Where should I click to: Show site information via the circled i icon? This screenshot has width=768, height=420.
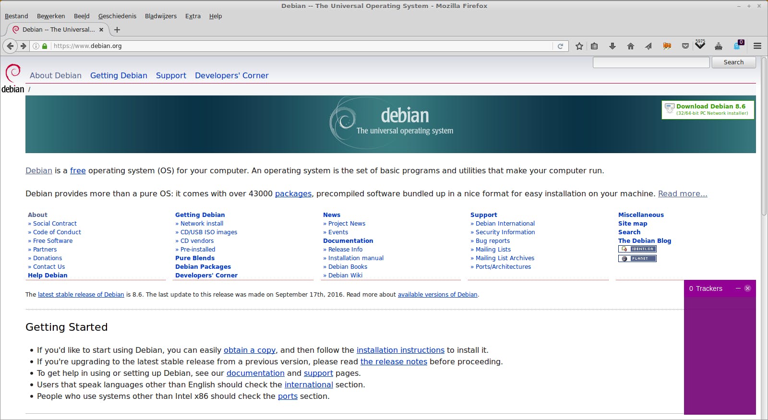(x=36, y=46)
